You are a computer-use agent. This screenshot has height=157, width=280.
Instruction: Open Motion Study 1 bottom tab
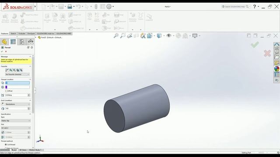(x=35, y=150)
